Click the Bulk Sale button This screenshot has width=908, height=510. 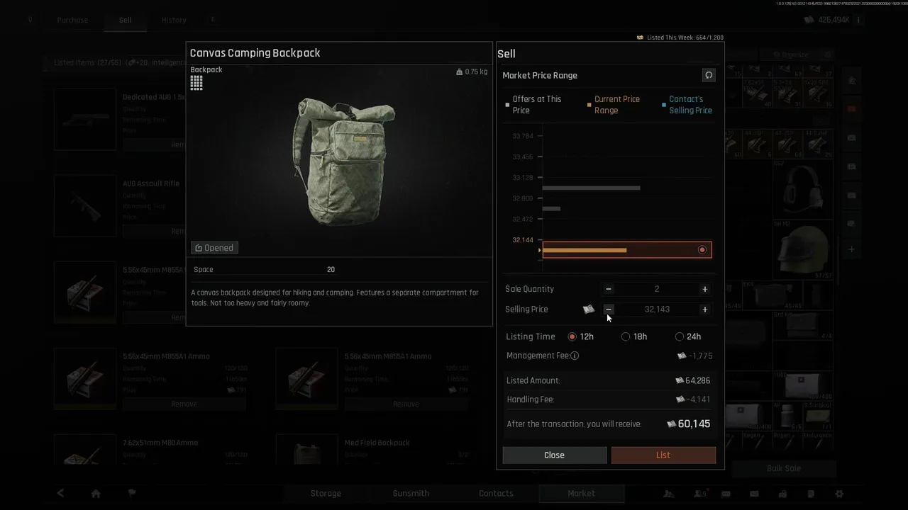(783, 468)
